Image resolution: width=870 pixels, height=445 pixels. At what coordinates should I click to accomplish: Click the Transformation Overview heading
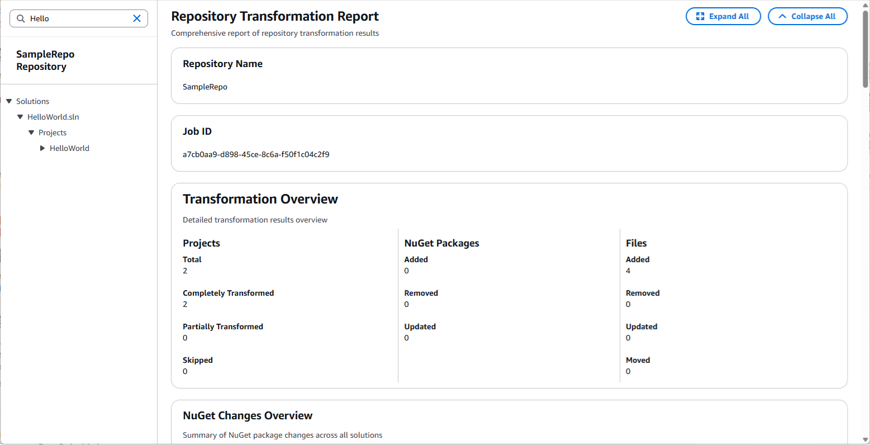pyautogui.click(x=260, y=198)
